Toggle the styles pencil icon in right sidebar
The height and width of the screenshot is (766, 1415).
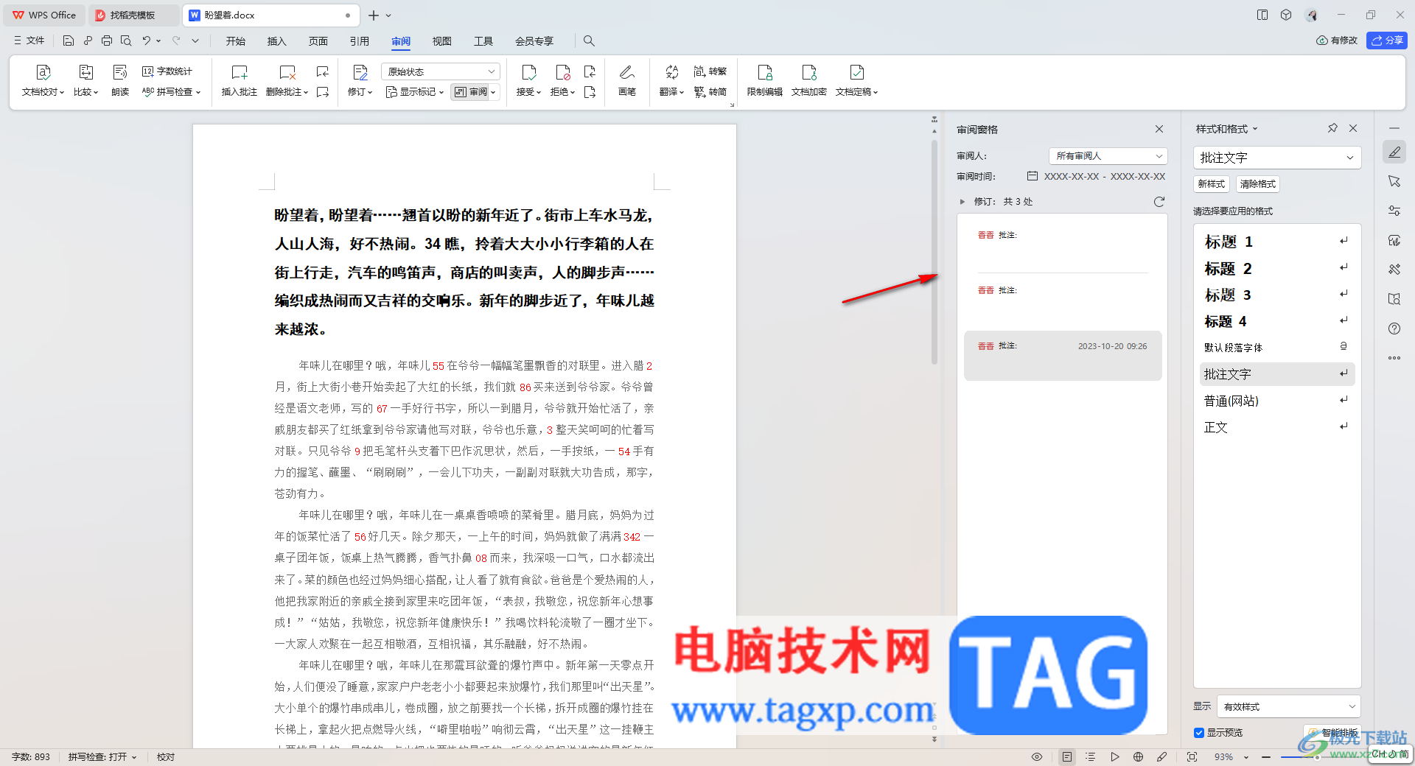tap(1394, 152)
